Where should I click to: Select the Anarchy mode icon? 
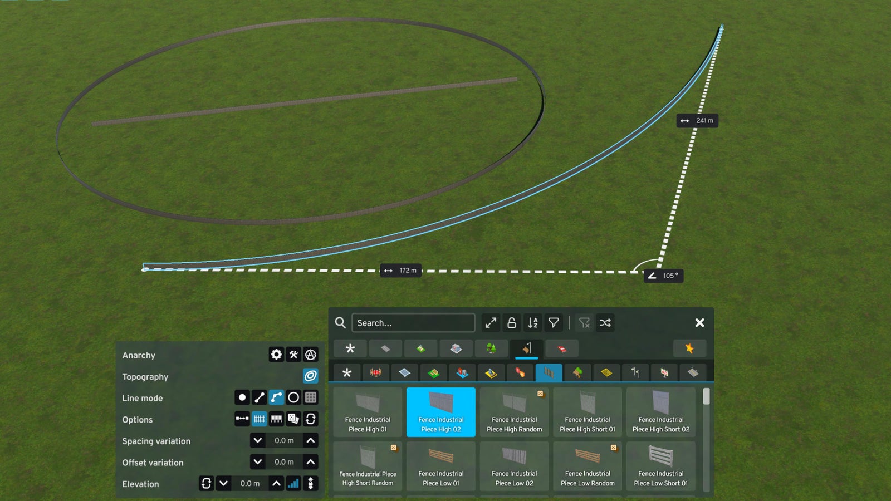coord(311,355)
